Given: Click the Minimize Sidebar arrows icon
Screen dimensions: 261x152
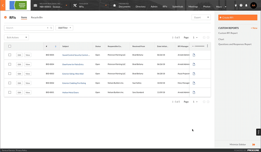Looking at the screenshot, I should click(253, 144).
